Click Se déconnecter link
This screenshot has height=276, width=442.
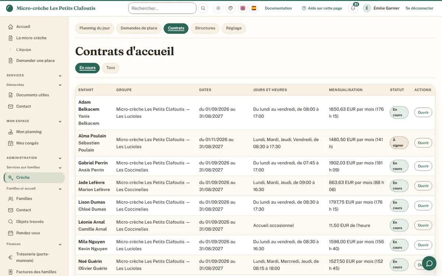419,8
